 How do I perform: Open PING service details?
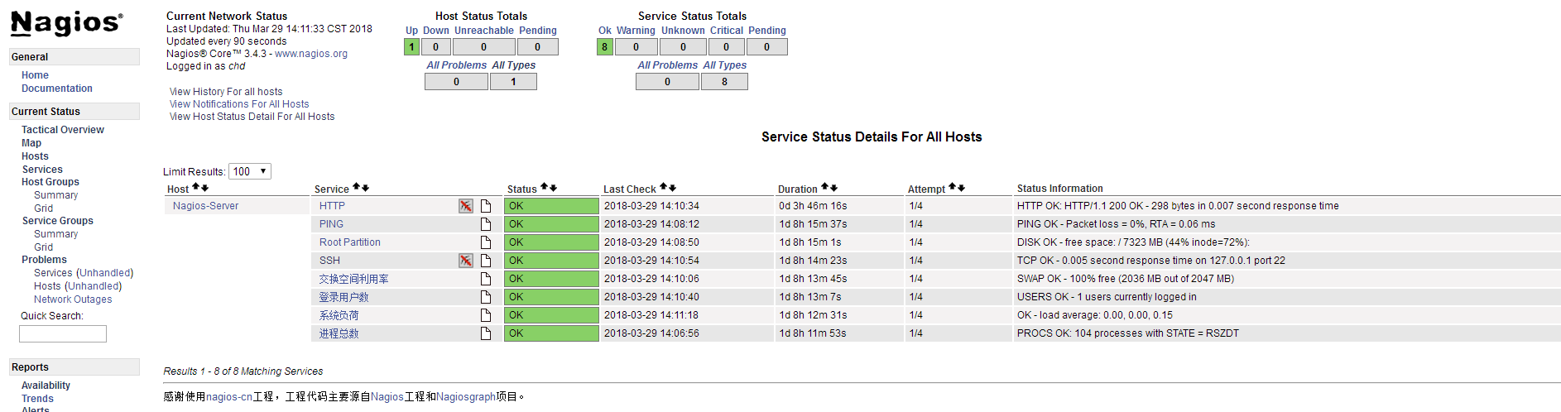point(331,224)
